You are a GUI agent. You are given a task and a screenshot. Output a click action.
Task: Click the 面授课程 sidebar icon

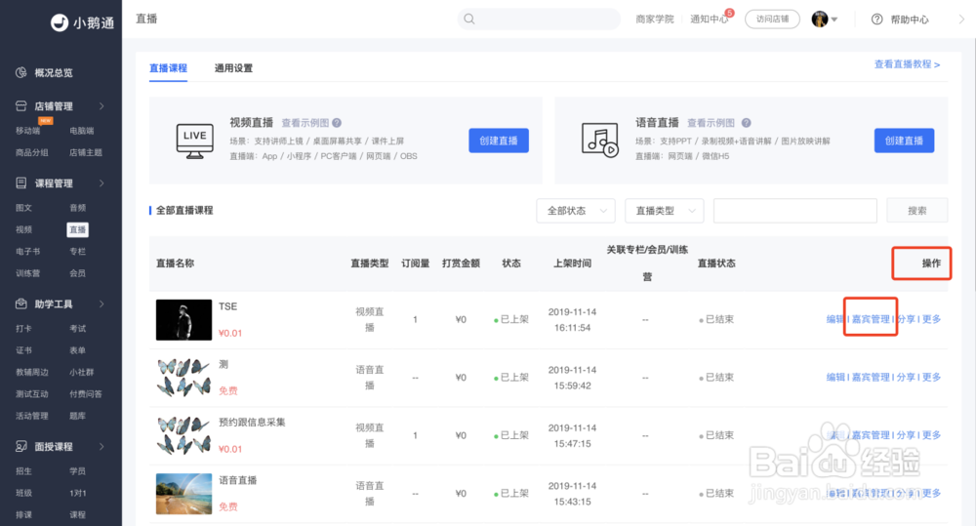point(21,446)
